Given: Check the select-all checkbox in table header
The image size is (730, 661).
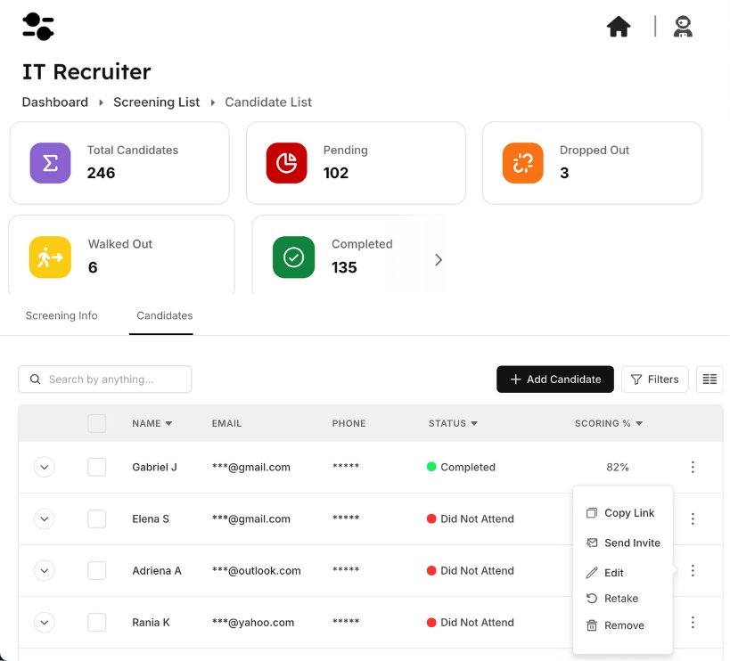Looking at the screenshot, I should 96,423.
